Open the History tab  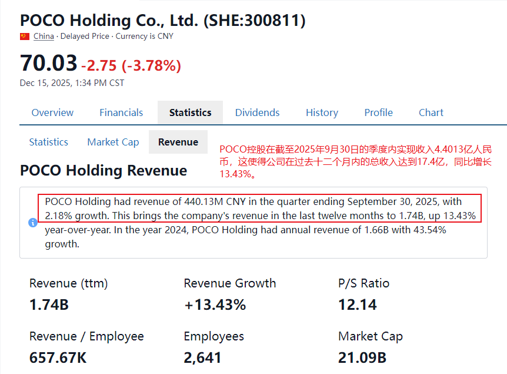(x=322, y=112)
